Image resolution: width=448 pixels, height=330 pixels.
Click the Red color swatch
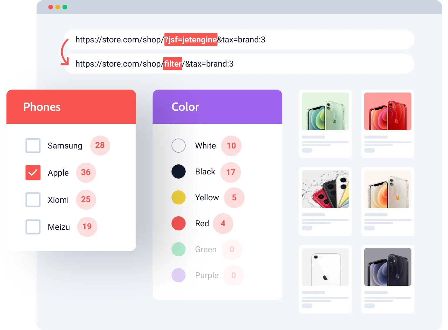pyautogui.click(x=178, y=223)
